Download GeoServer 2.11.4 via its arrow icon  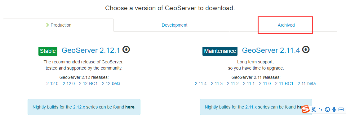click(306, 49)
